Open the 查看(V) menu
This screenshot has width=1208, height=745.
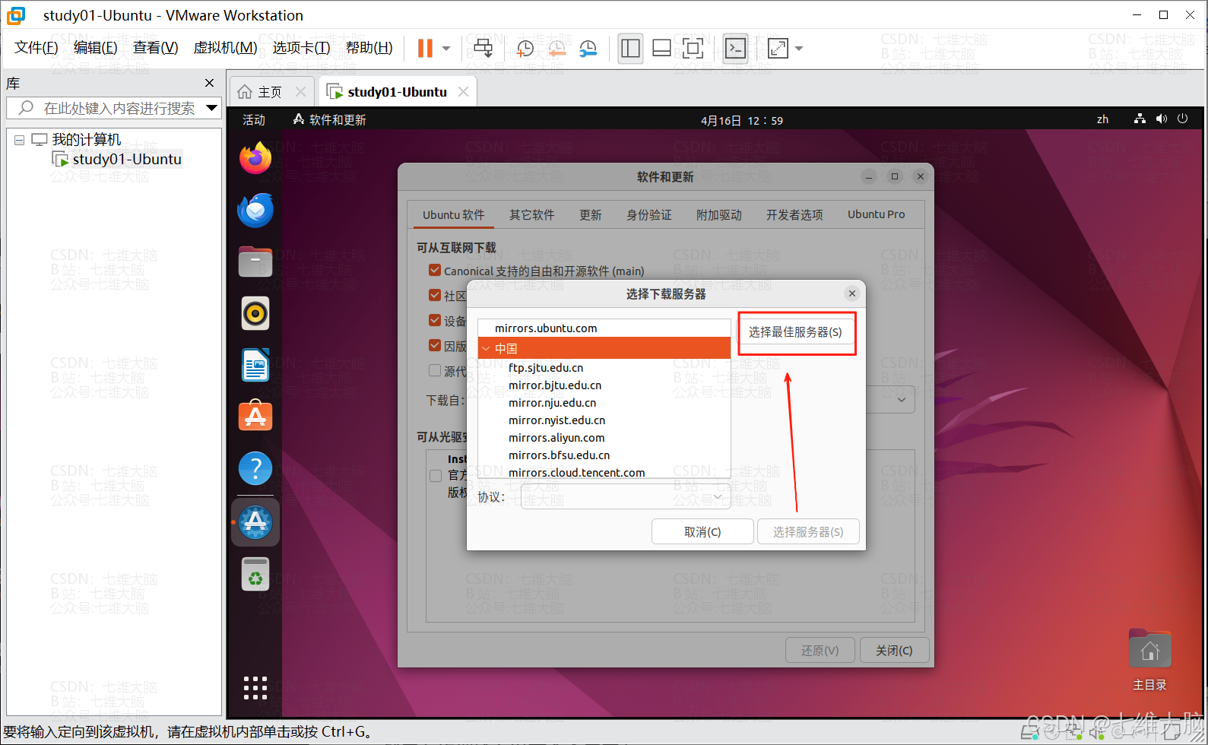155,48
